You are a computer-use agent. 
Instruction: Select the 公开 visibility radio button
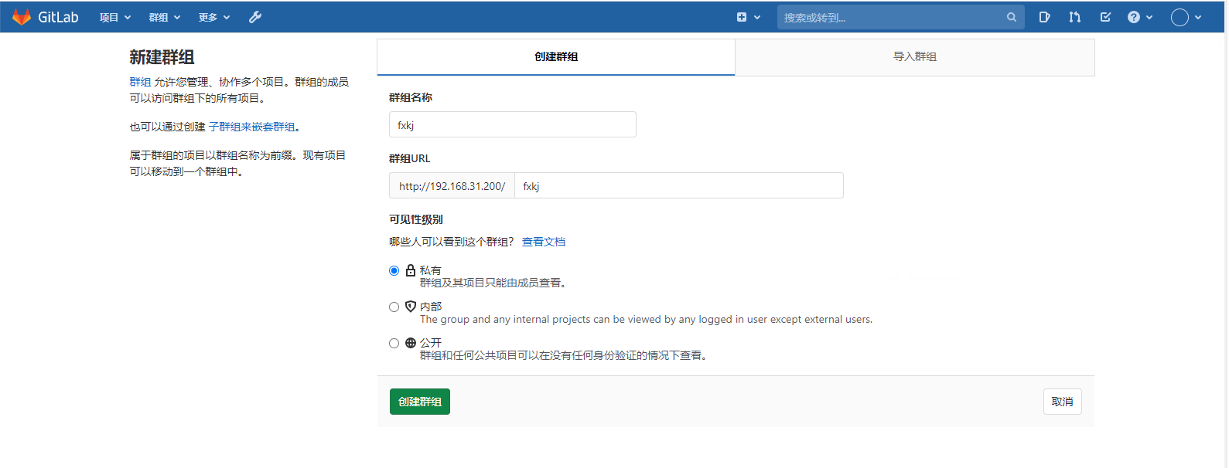pyautogui.click(x=394, y=343)
